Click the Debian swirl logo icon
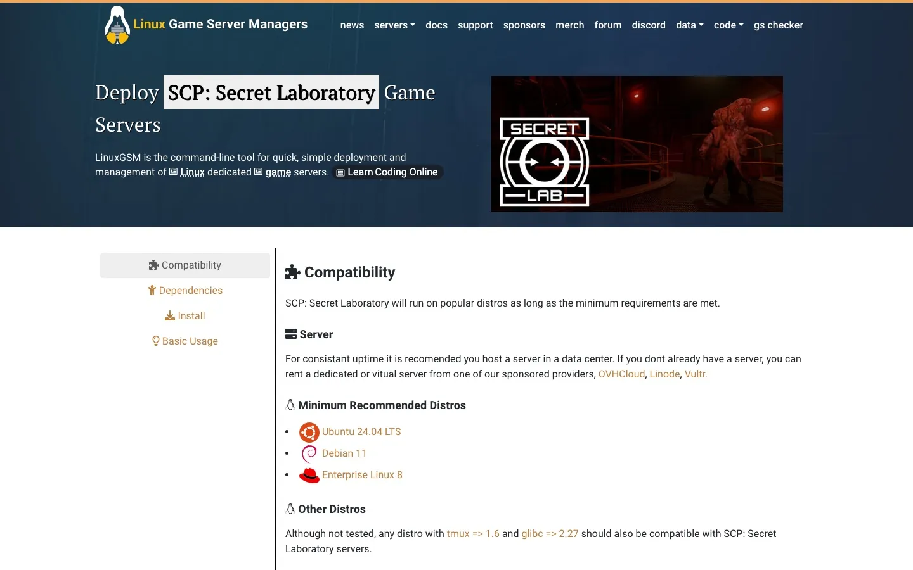 309,454
